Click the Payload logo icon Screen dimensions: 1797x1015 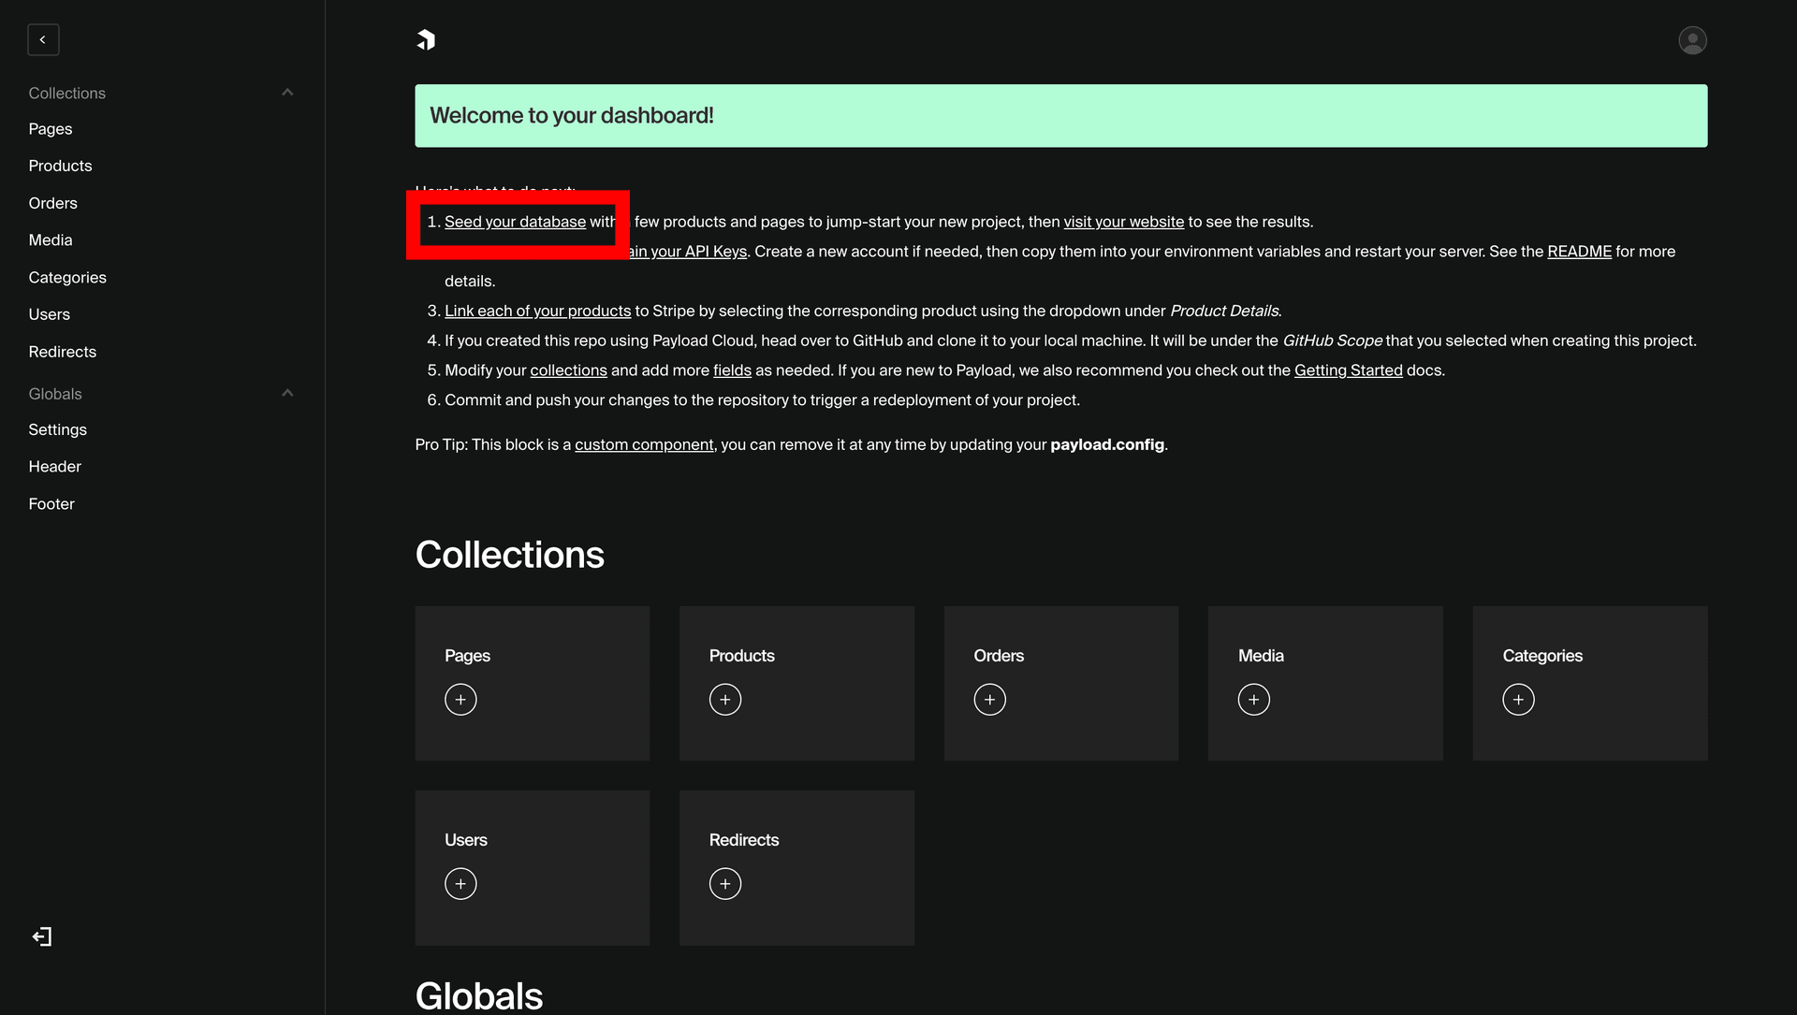point(426,39)
